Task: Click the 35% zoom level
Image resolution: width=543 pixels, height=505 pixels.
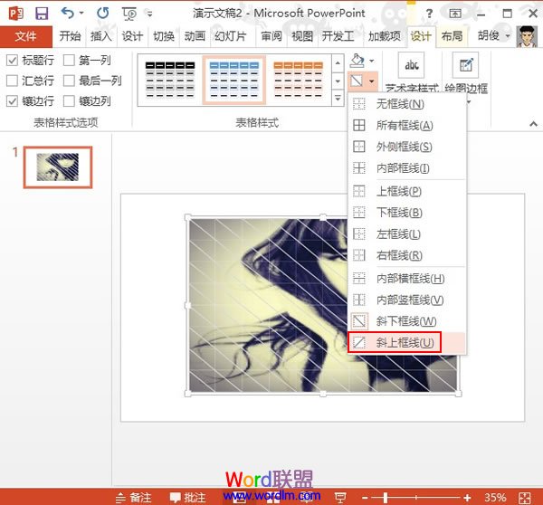Action: pos(495,498)
